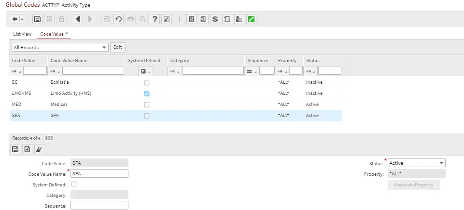Click the Category filter text box
464x210 pixels.
pyautogui.click(x=213, y=70)
